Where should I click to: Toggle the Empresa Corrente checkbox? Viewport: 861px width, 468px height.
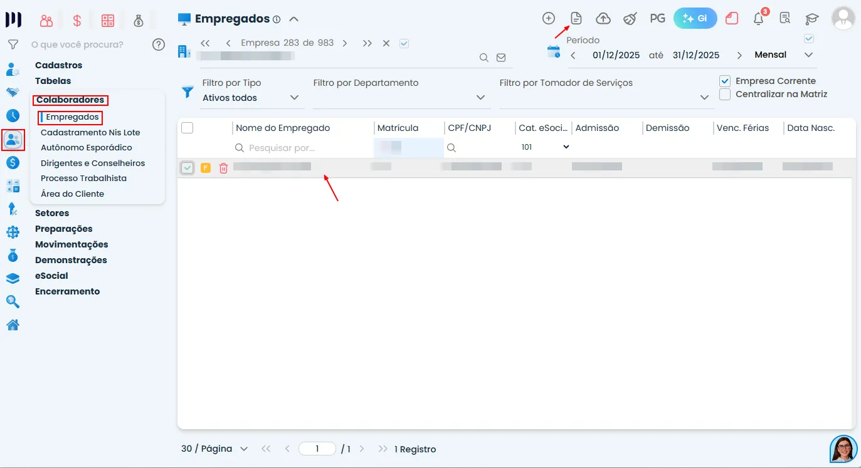(x=725, y=81)
